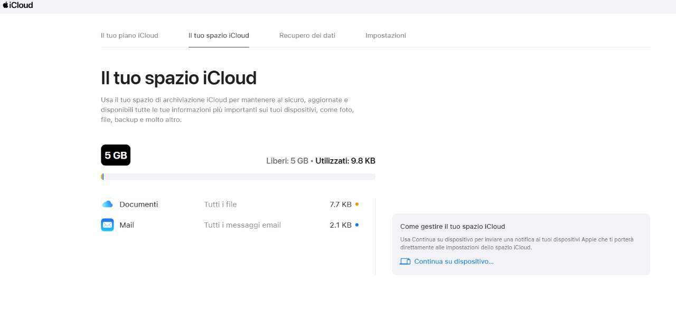Image resolution: width=676 pixels, height=311 pixels.
Task: Click the iCloud logo in the header
Action: pyautogui.click(x=17, y=5)
